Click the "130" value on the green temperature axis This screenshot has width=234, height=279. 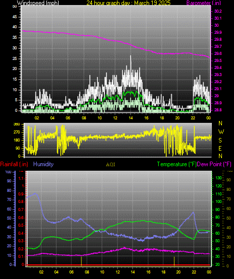click(x=218, y=178)
